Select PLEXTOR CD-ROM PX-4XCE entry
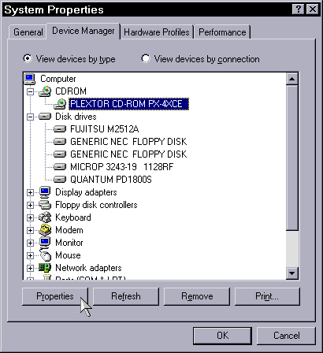This screenshot has width=323, height=353. coord(128,104)
